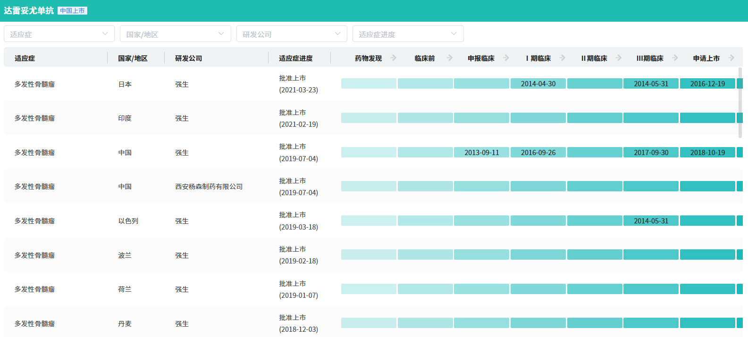The height and width of the screenshot is (337, 748).
Task: Click the 2014-04-30 I期临床 progress block
Action: (538, 84)
